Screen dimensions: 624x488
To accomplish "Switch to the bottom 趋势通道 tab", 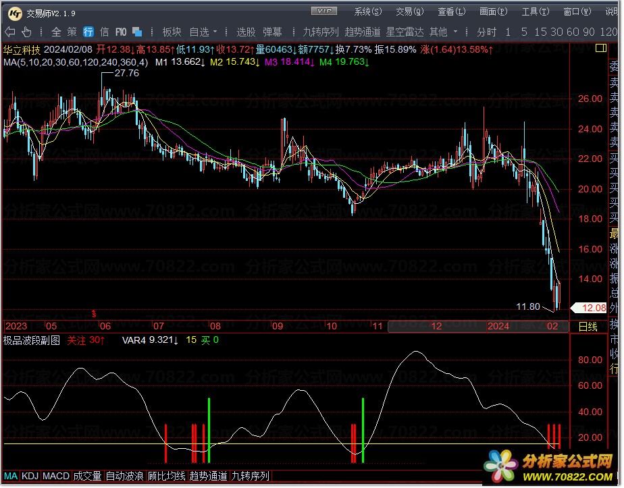I will pyautogui.click(x=208, y=477).
